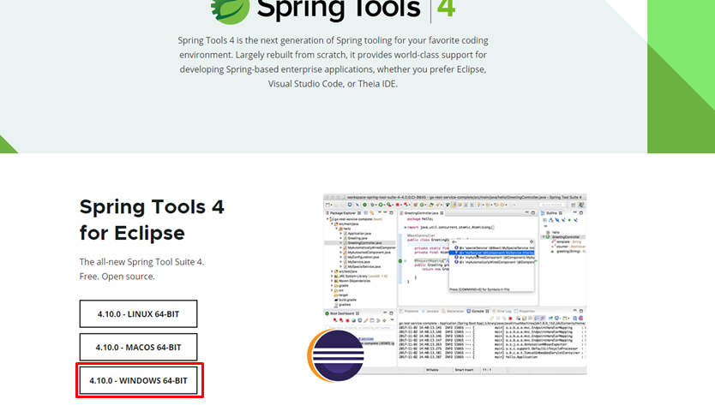Click the 'Visual Studio Code, or Theia IDE.' line

tap(333, 84)
